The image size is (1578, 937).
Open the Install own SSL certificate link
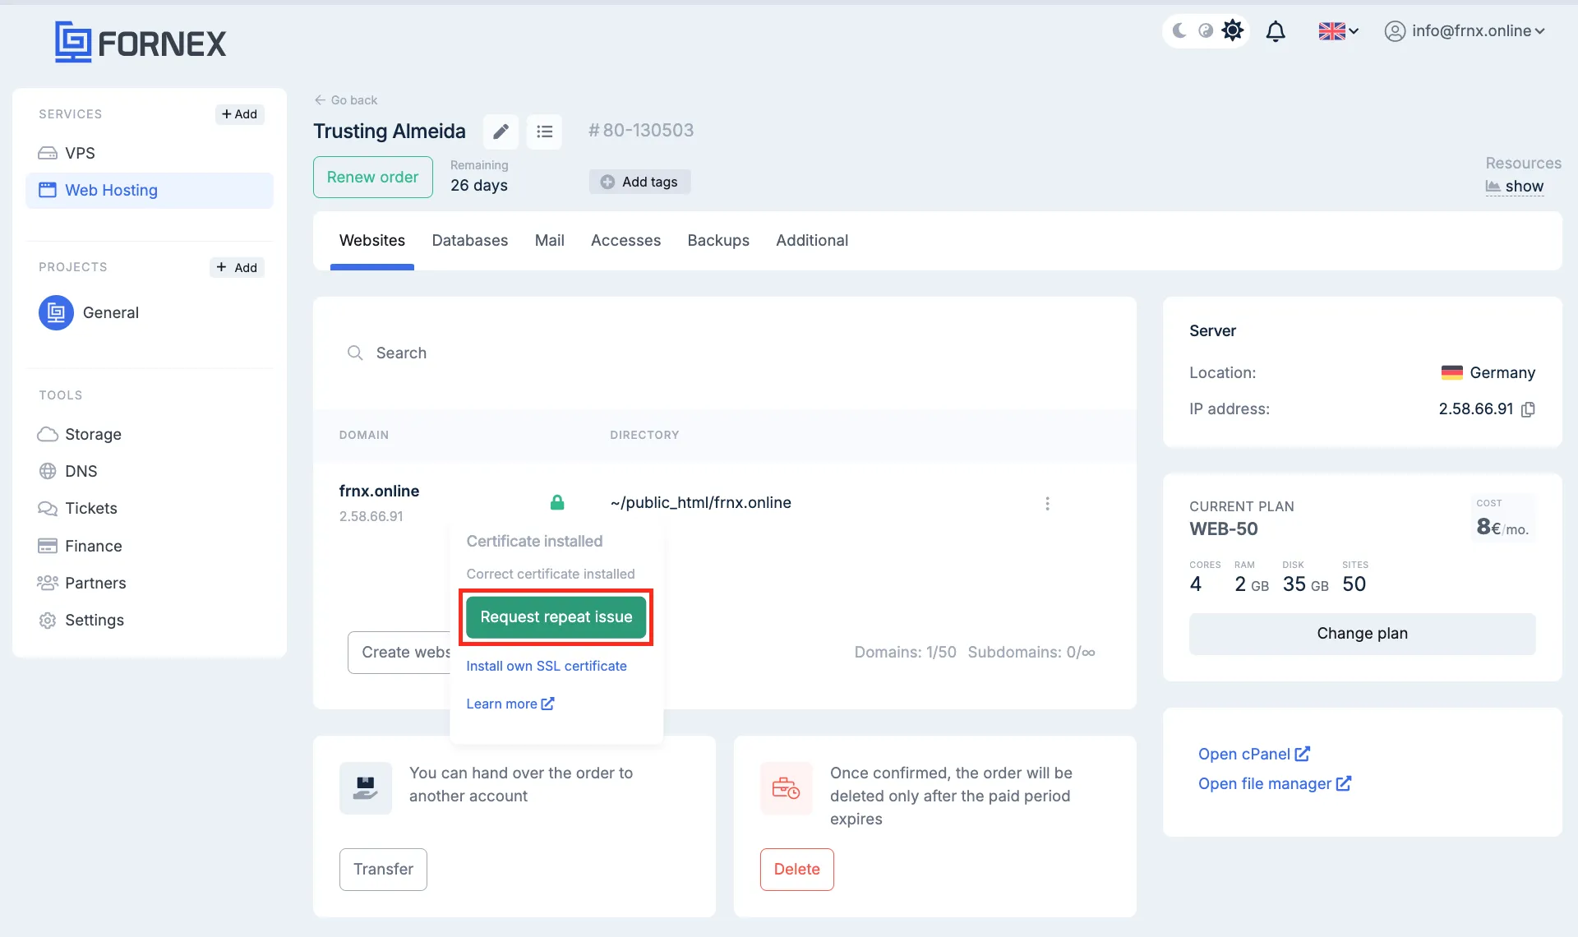tap(547, 666)
